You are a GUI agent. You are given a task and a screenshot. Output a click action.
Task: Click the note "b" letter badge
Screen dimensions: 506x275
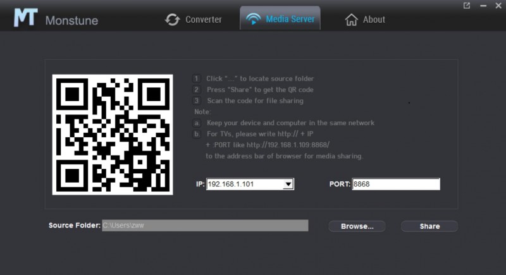[x=197, y=134]
